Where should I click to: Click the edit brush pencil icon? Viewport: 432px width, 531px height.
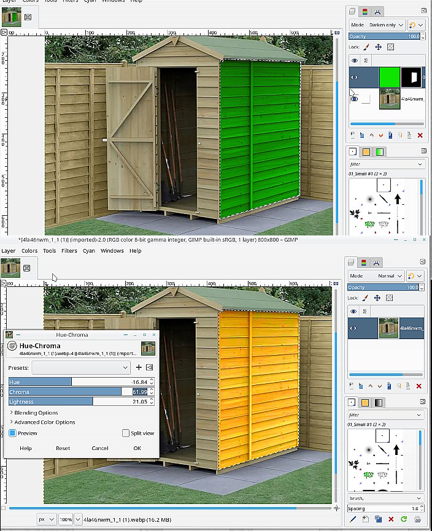coord(353,519)
